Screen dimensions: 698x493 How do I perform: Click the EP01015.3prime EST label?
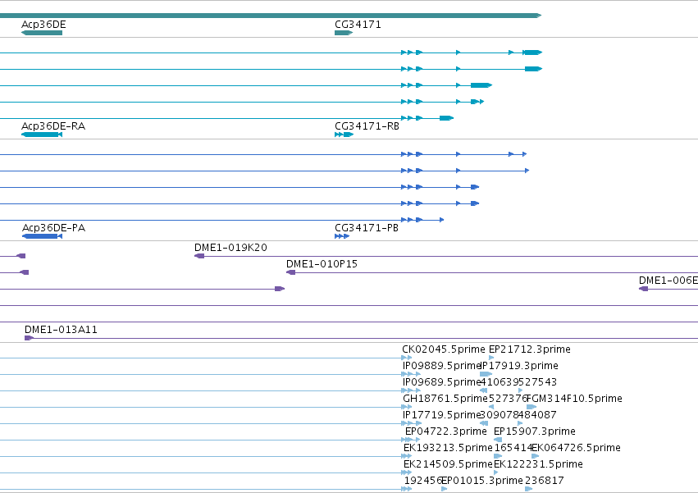click(481, 481)
